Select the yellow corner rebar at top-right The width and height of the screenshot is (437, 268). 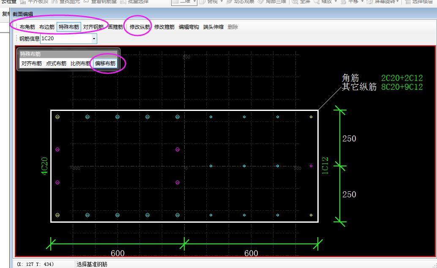coord(311,117)
